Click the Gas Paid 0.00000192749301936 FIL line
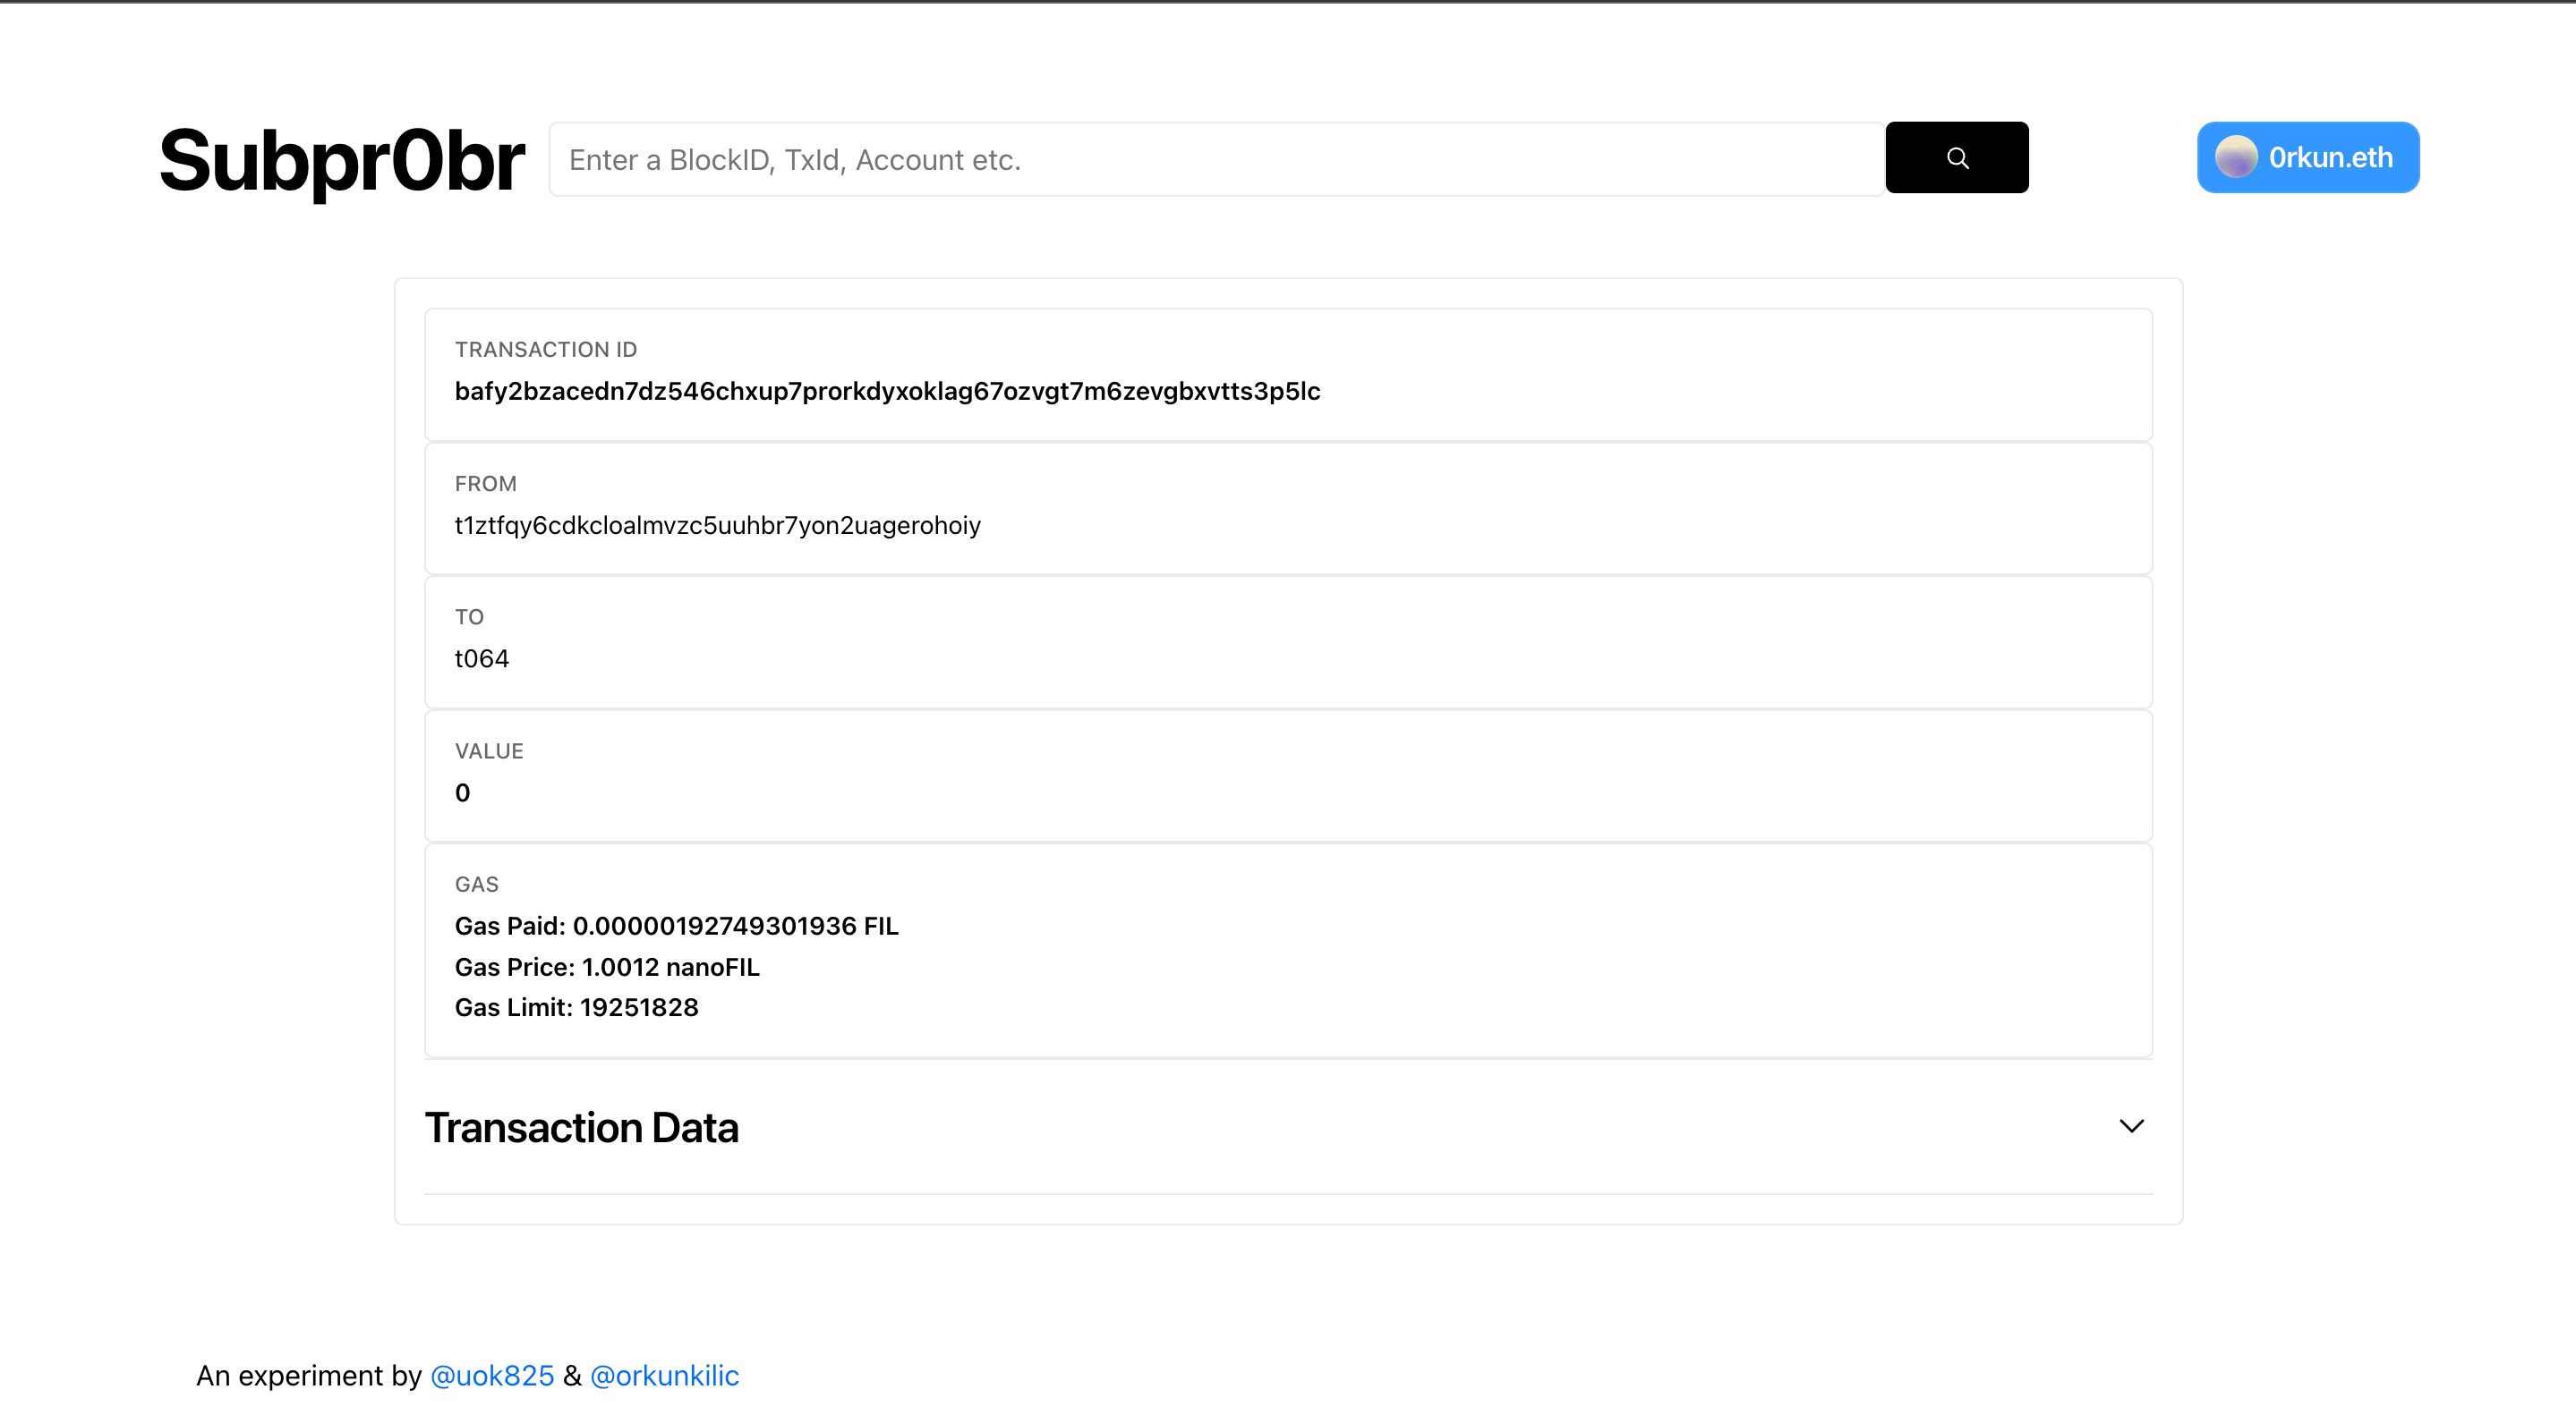The width and height of the screenshot is (2576, 1415). click(x=676, y=927)
